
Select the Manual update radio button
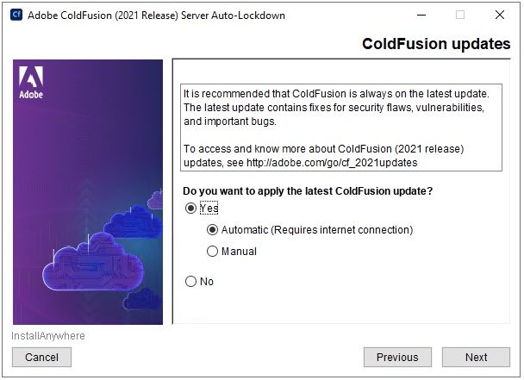(212, 252)
